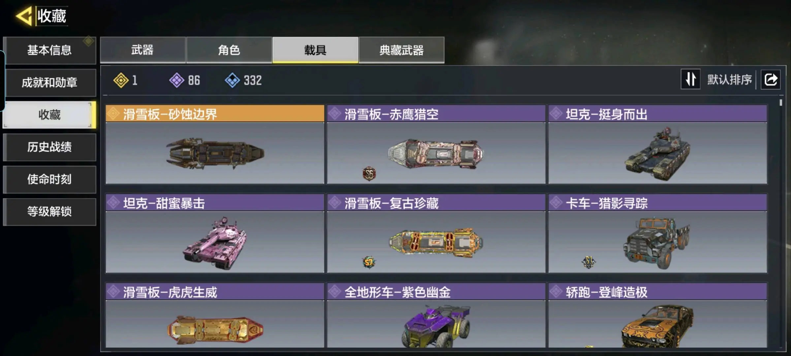
Task: Open 基本信息 in the sidebar
Action: click(x=49, y=50)
